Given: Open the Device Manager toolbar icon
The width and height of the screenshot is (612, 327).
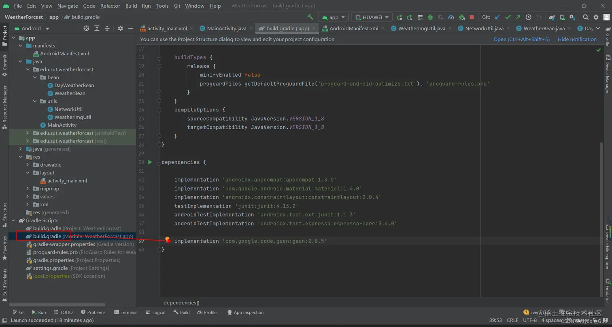Looking at the screenshot, I should (562, 17).
